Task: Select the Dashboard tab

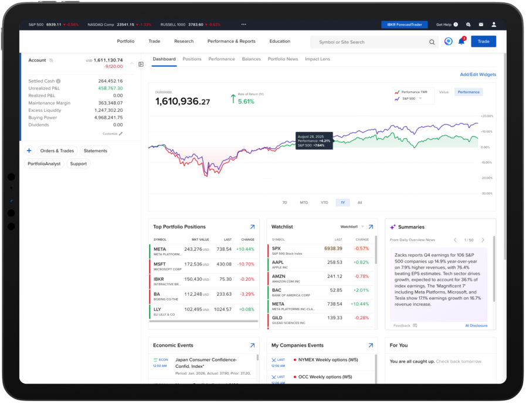Action: [x=164, y=59]
